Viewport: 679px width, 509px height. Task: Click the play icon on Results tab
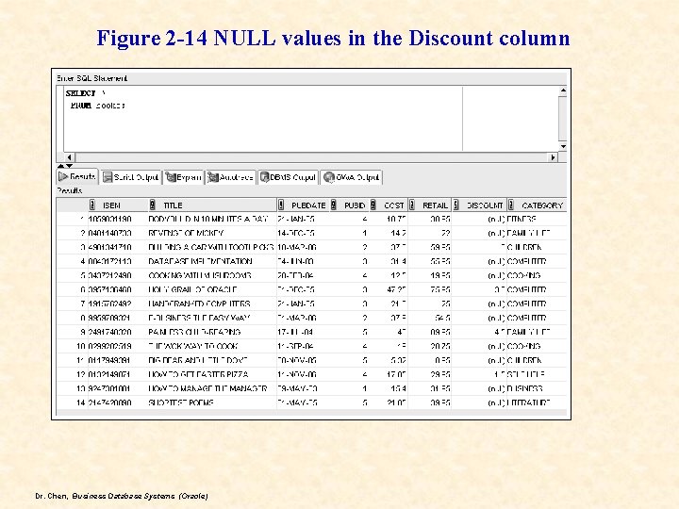click(63, 176)
